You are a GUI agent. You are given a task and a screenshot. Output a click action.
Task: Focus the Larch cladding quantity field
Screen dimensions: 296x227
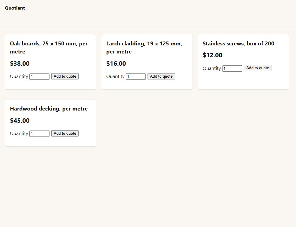pyautogui.click(x=136, y=76)
